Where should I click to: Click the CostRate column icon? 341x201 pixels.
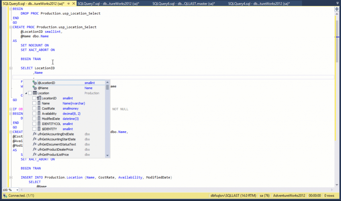39,108
